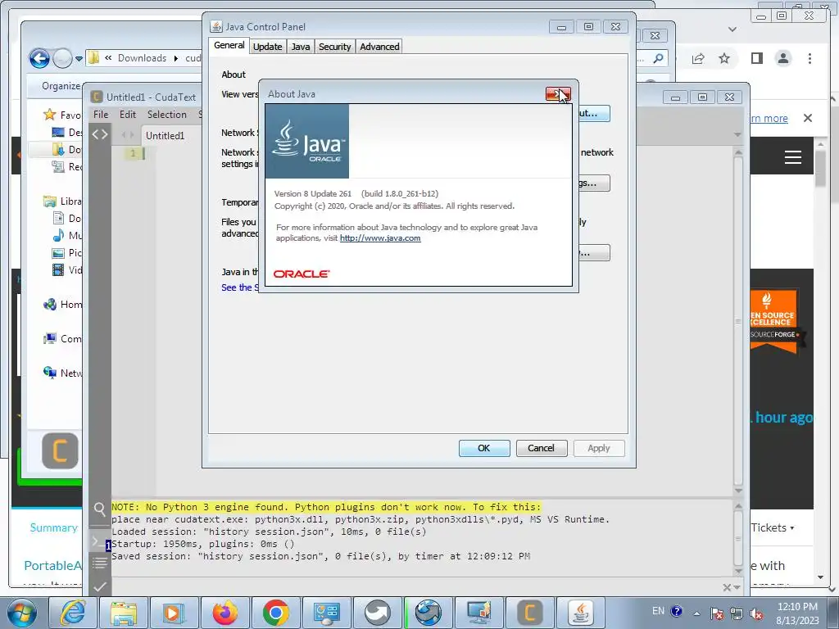Click the Music library icon in Explorer
Image resolution: width=839 pixels, height=629 pixels.
pyautogui.click(x=58, y=235)
